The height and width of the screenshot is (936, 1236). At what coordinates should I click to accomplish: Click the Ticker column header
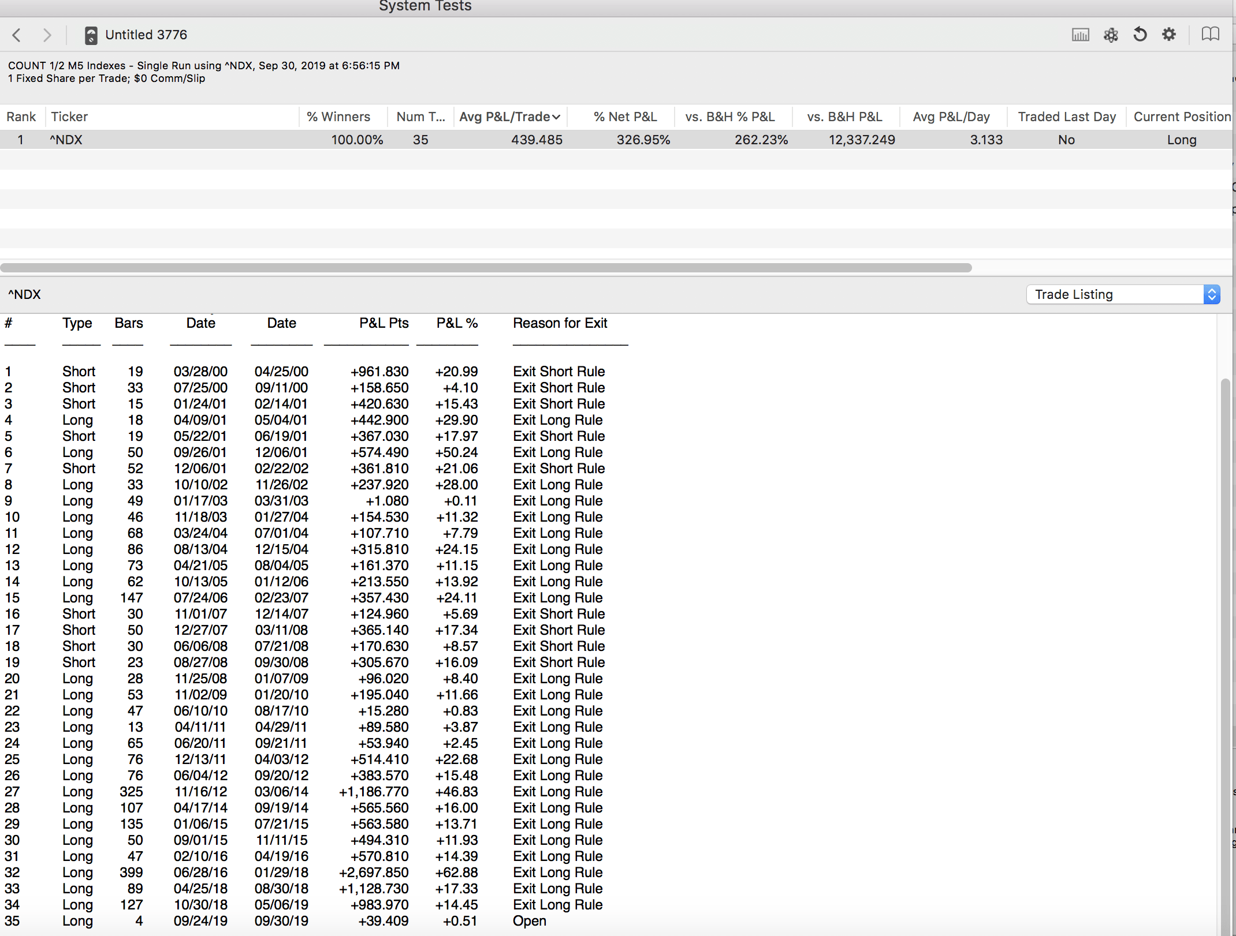coord(69,117)
